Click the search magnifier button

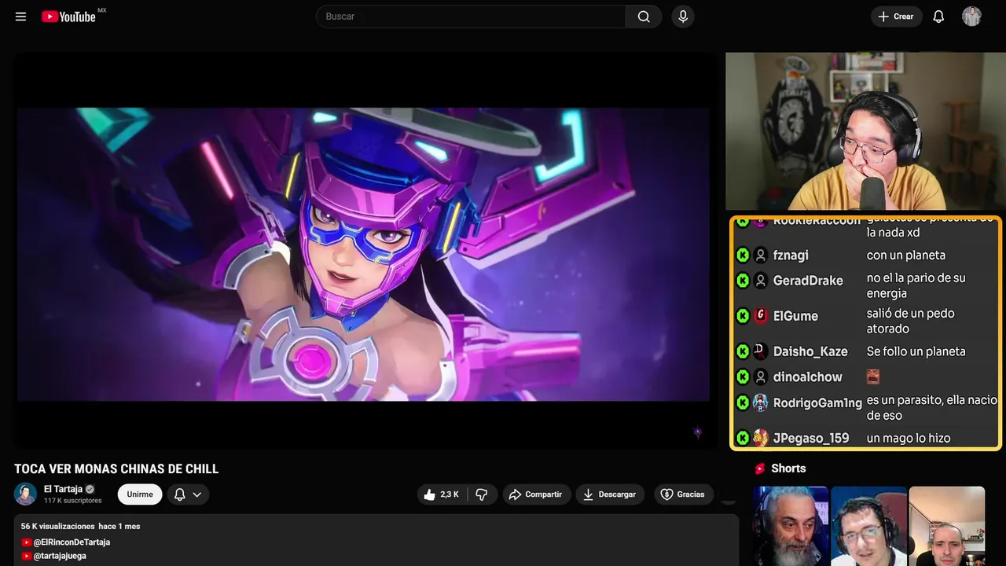[644, 17]
